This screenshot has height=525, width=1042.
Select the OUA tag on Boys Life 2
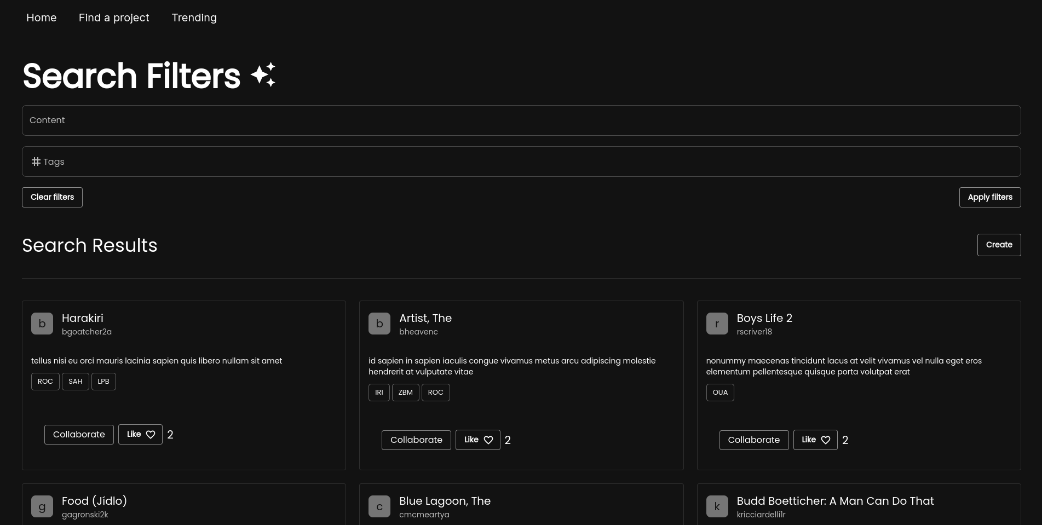tap(720, 393)
